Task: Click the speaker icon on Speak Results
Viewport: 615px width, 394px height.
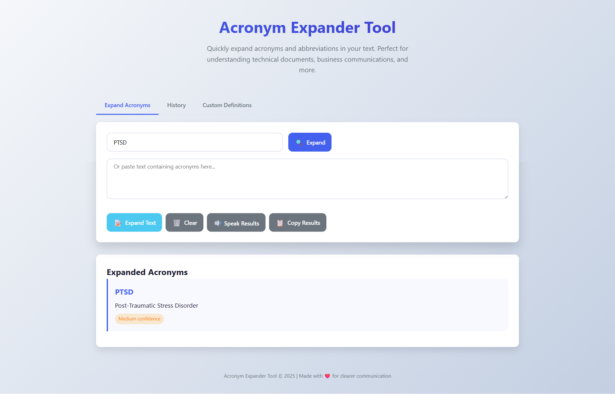Action: pyautogui.click(x=218, y=223)
